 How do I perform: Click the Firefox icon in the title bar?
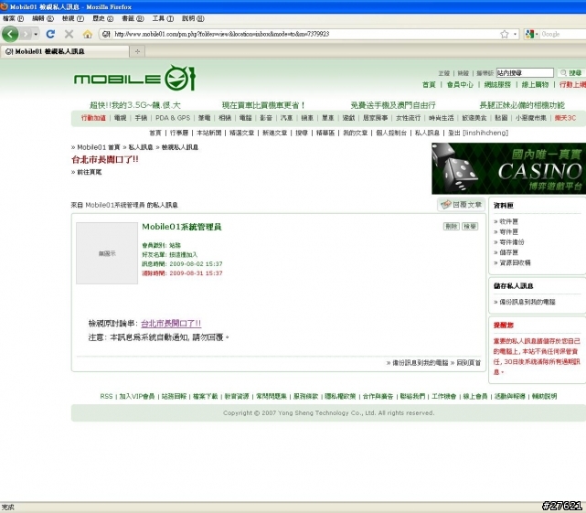click(4, 6)
